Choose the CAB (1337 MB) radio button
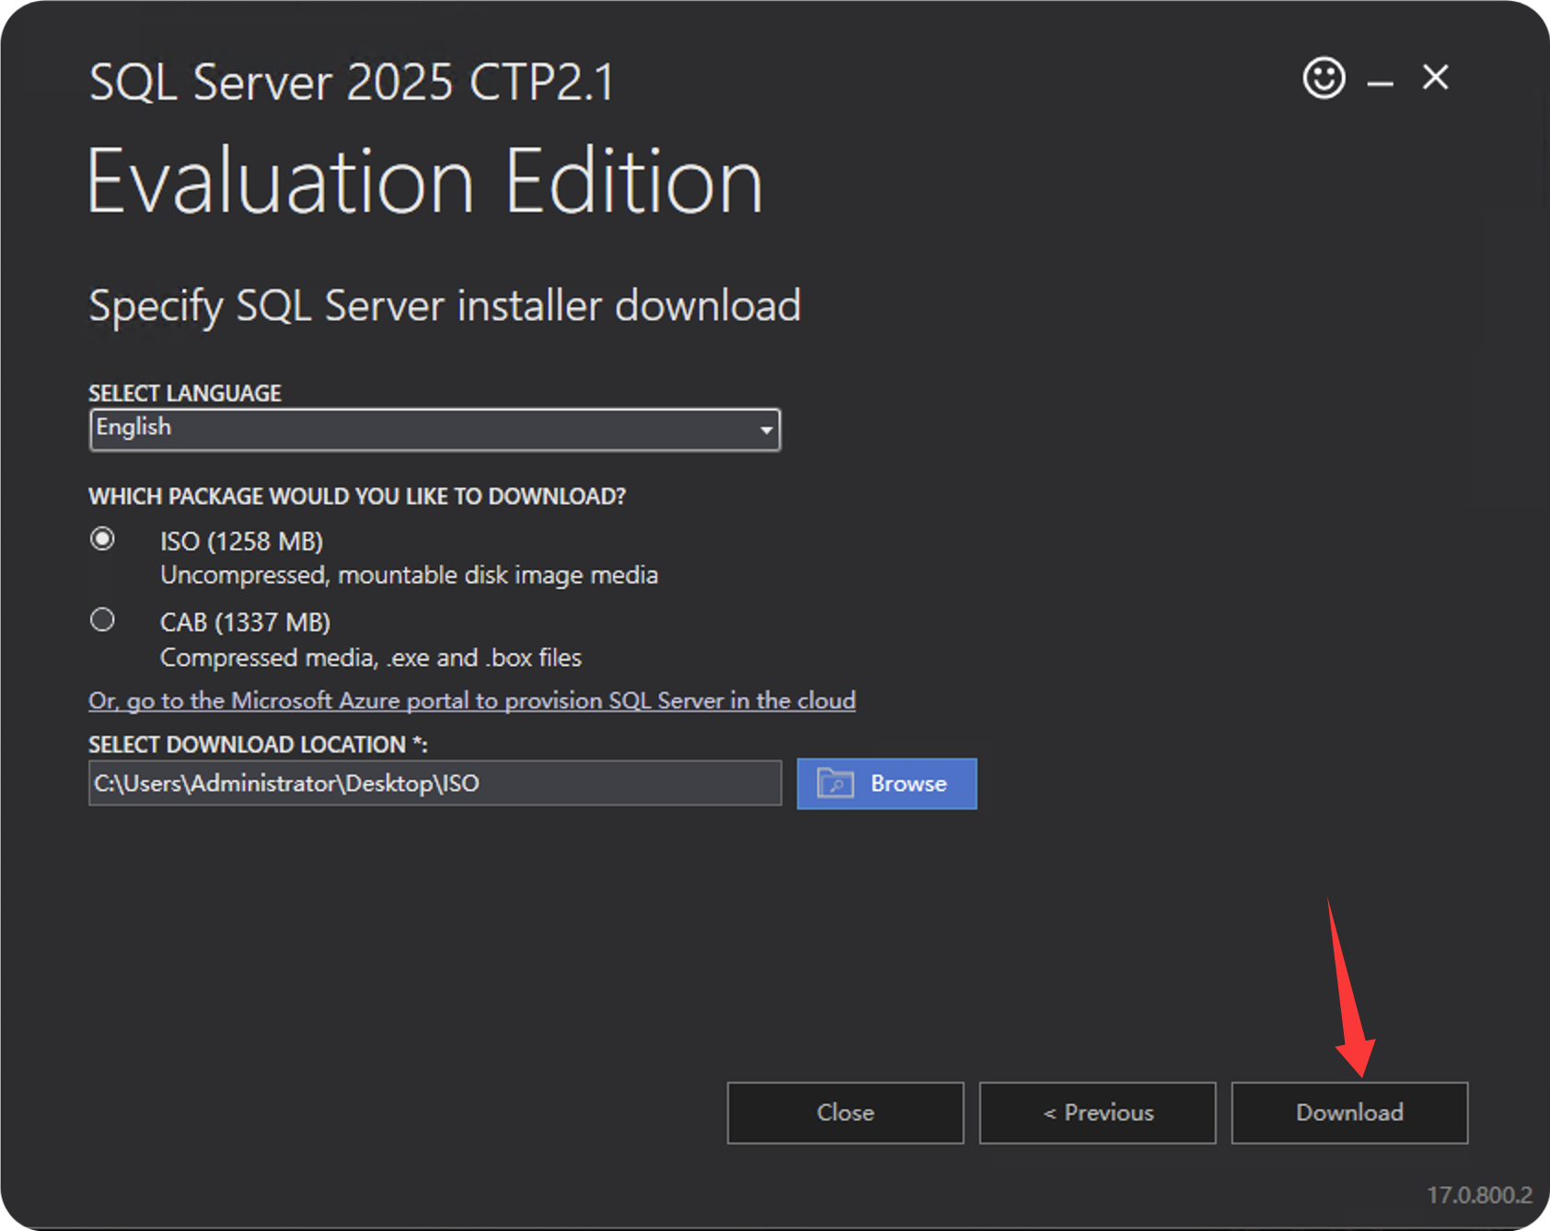This screenshot has height=1231, width=1550. click(x=102, y=619)
